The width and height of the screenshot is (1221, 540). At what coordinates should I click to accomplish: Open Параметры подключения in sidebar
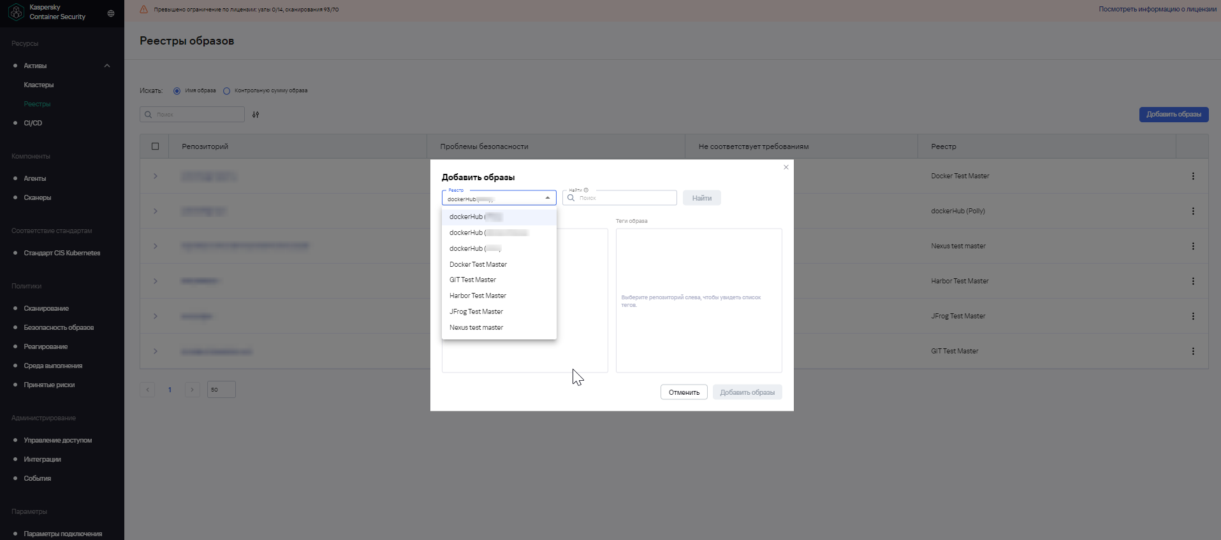click(63, 534)
